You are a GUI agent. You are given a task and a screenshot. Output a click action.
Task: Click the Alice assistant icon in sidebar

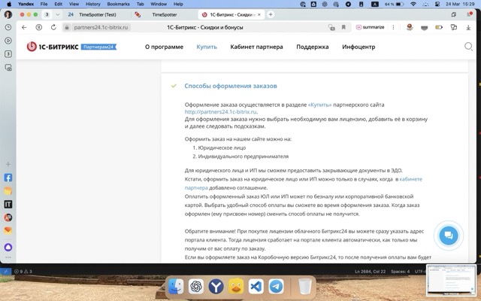[8, 247]
